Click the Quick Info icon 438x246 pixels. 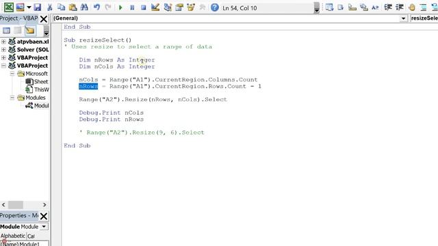tap(352, 8)
